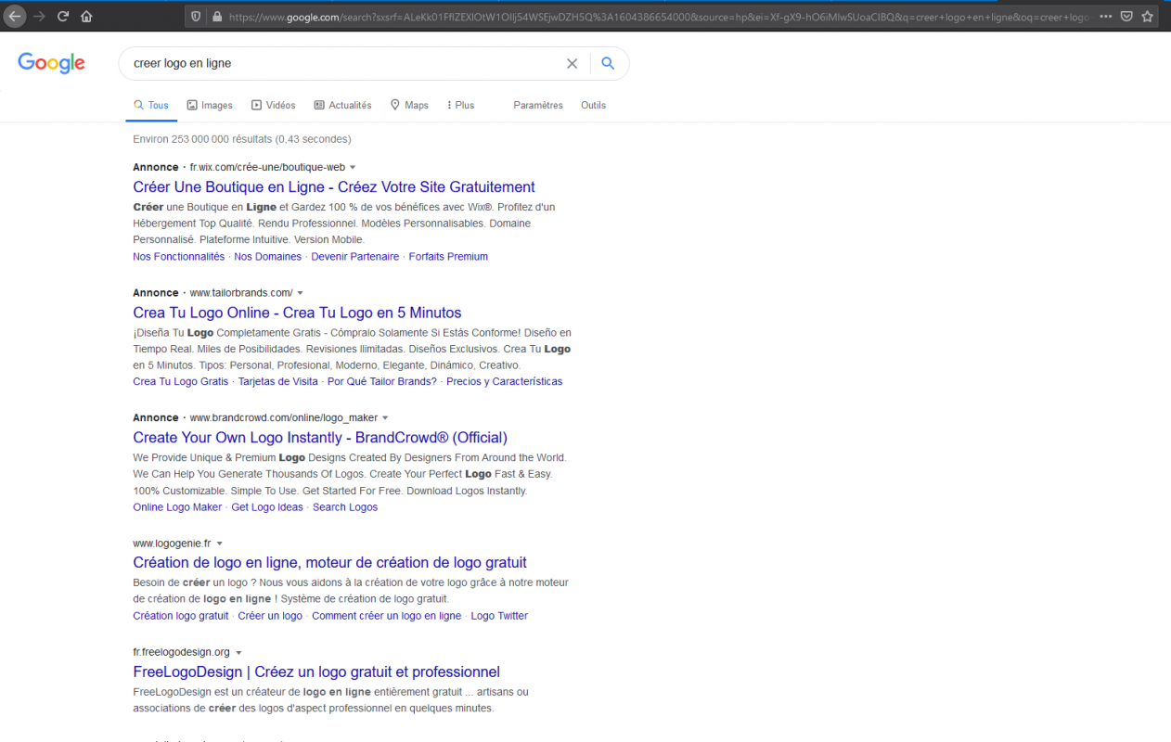
Task: Click the Google logo
Action: pyautogui.click(x=51, y=63)
